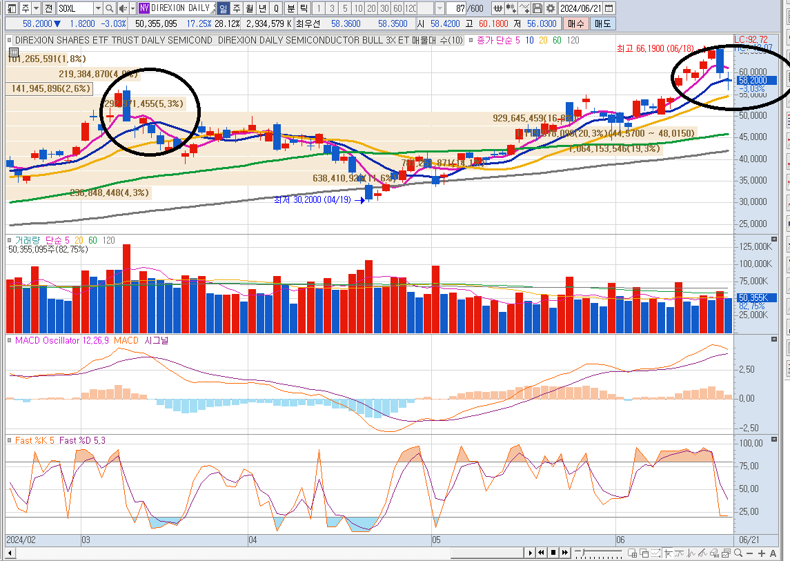
Task: Click the speaker sound alert icon
Action: [x=122, y=8]
